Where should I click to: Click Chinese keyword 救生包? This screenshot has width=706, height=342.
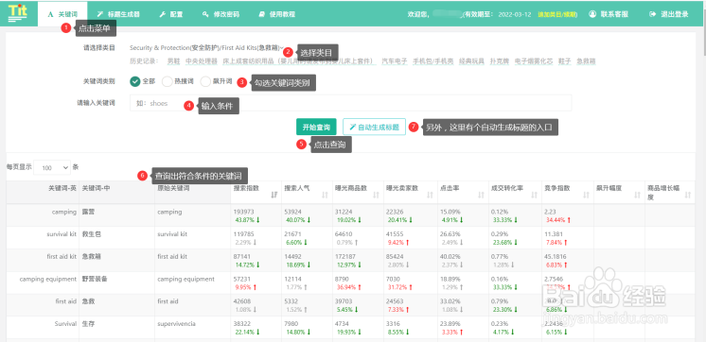(x=92, y=234)
